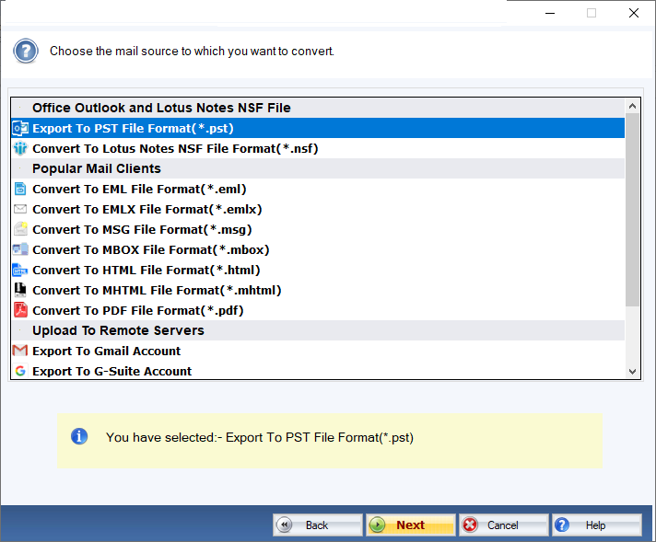Screen dimensions: 656x542
Task: Click the HTML file icon
Action: (x=20, y=270)
